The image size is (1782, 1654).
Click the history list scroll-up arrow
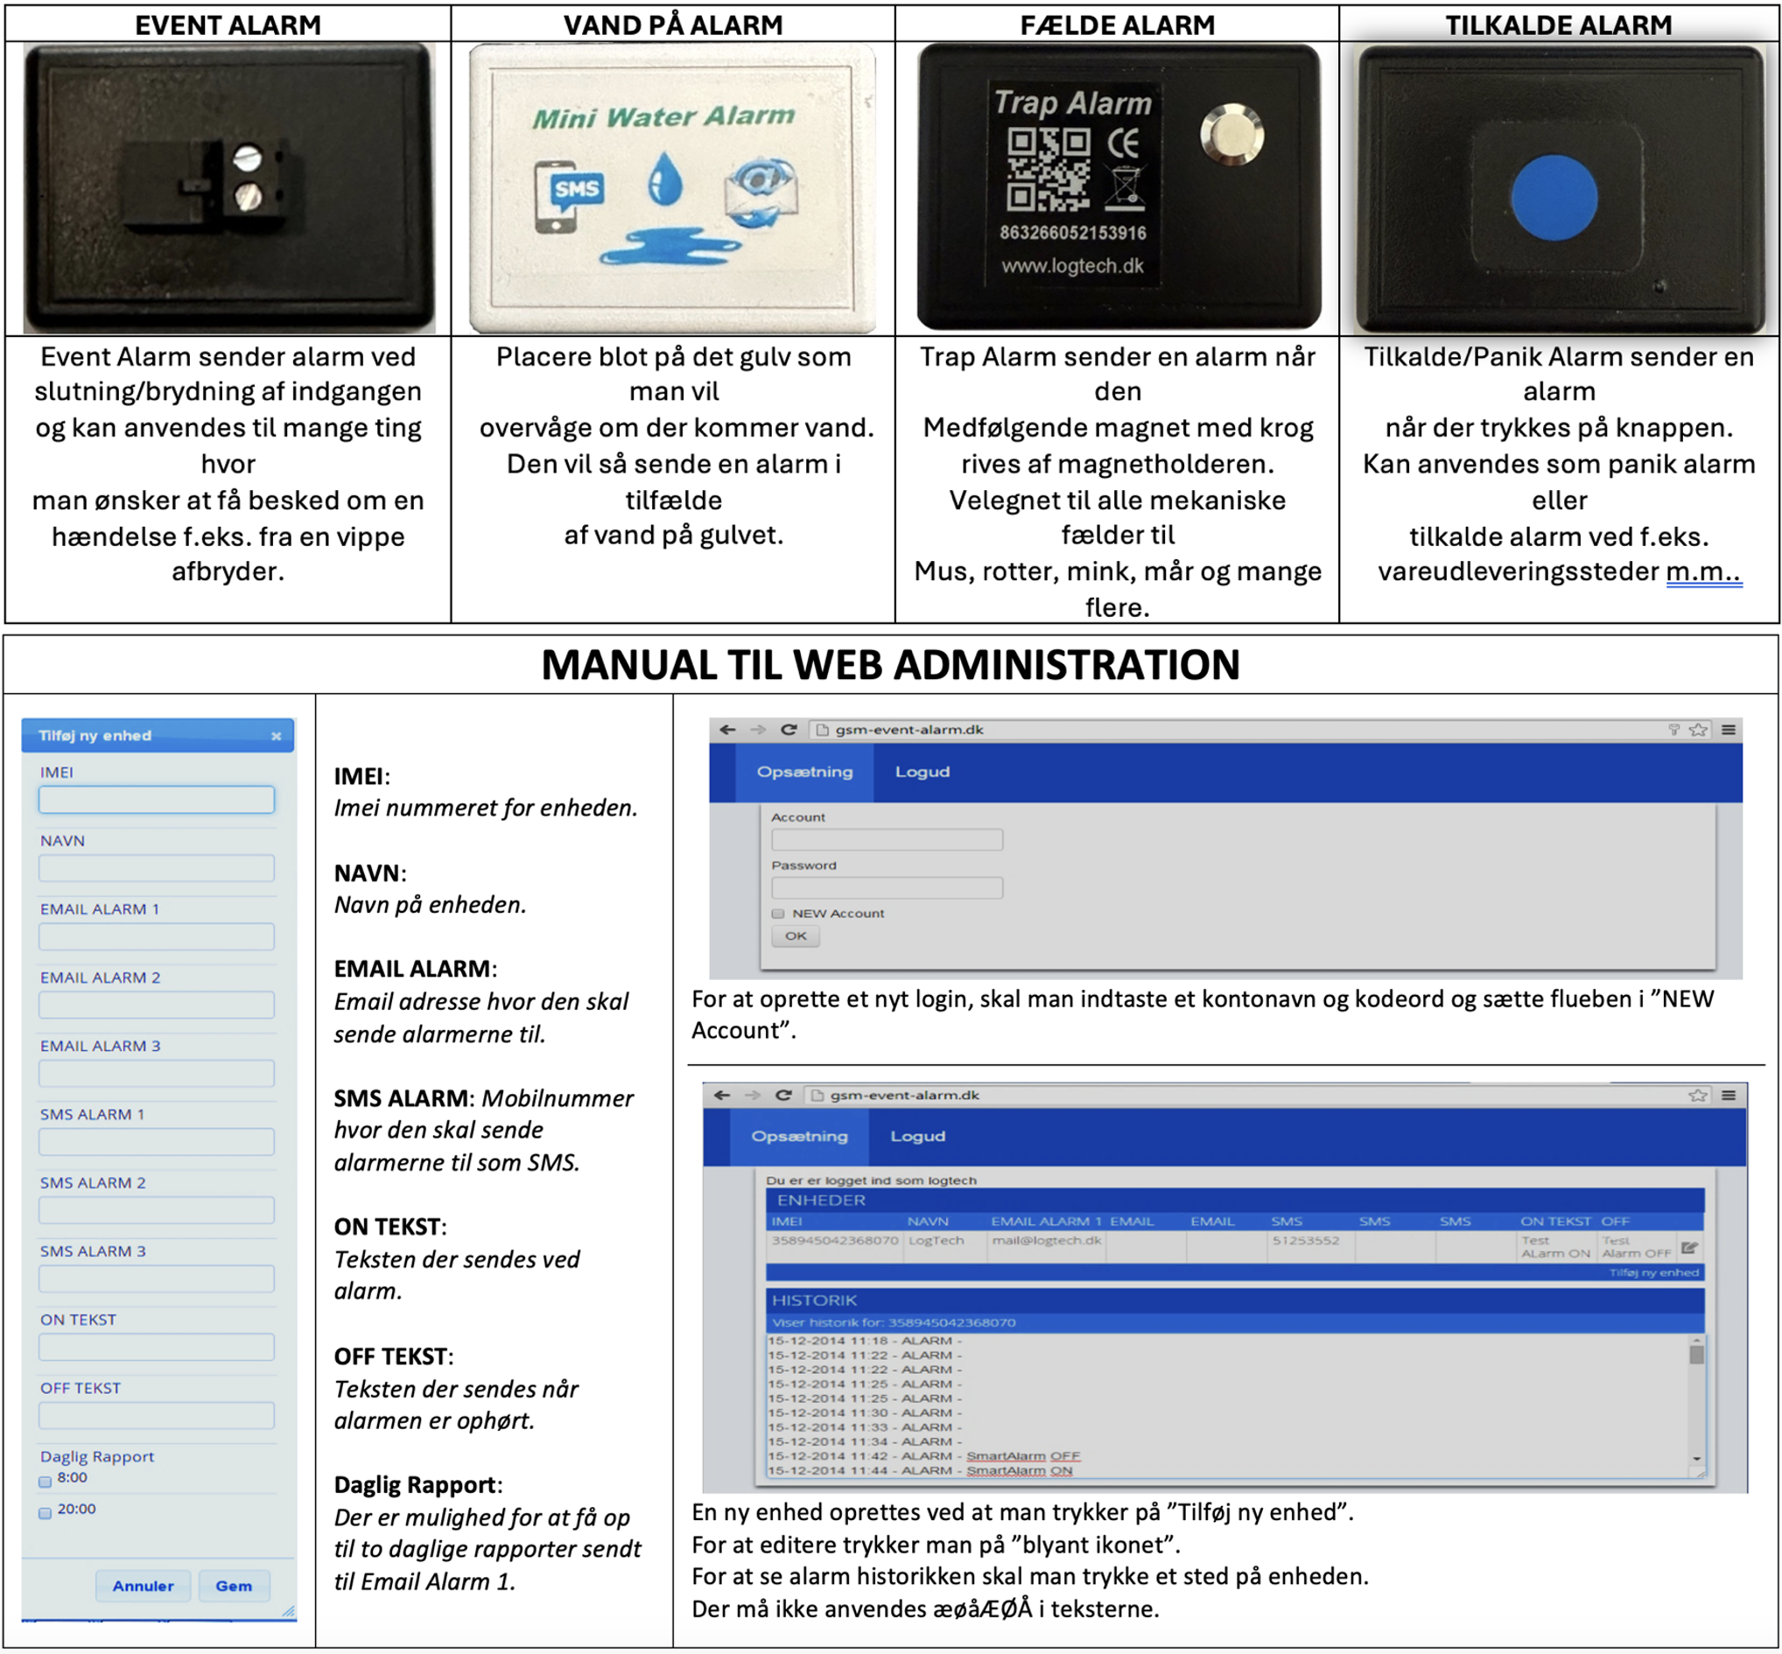pyautogui.click(x=1696, y=1341)
